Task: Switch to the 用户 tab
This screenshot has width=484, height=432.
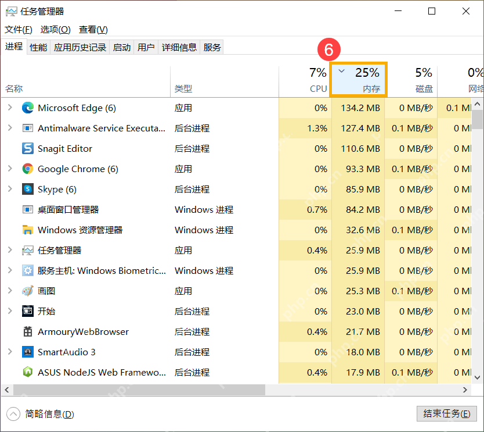Action: [146, 47]
